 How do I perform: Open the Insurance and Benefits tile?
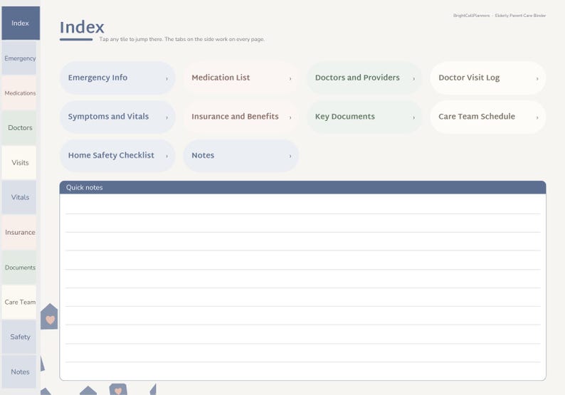[x=241, y=117]
